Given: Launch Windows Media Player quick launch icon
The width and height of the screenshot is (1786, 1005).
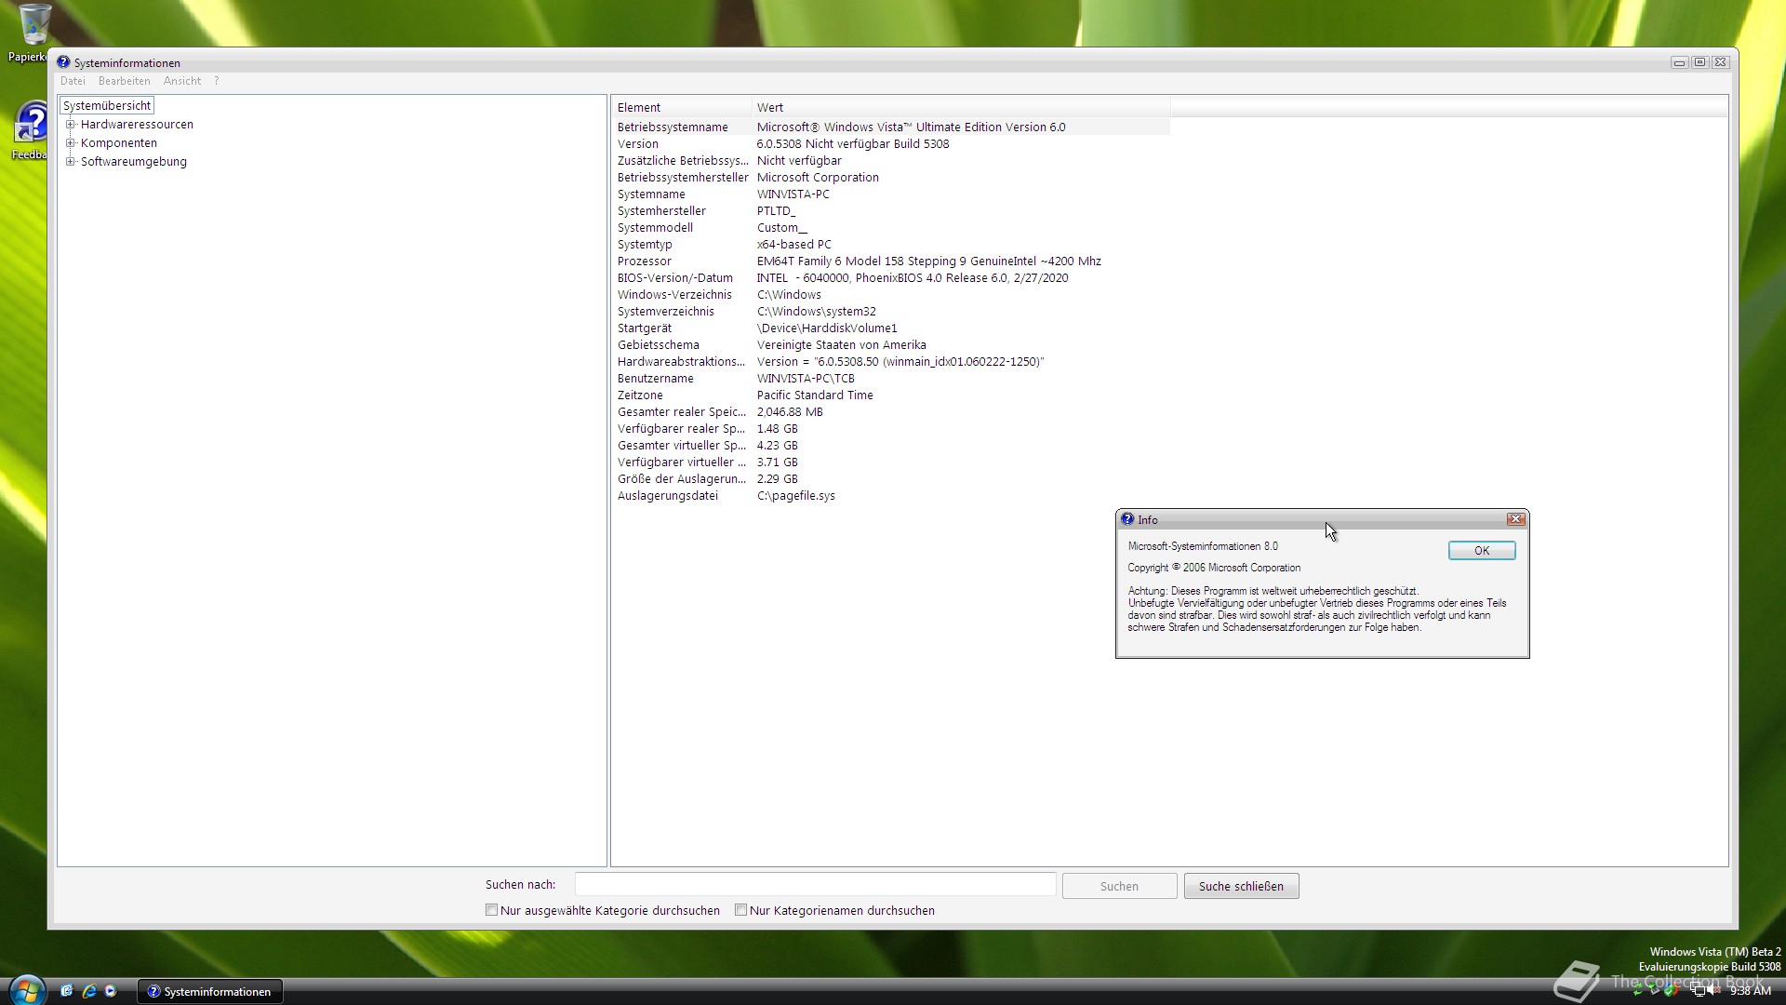Looking at the screenshot, I should 111,991.
